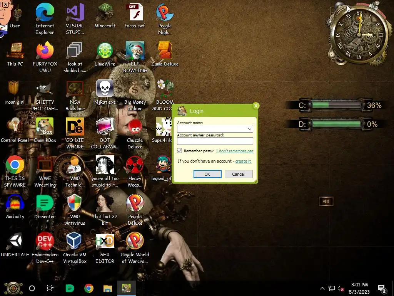Select the moon girl icon

tap(15, 92)
